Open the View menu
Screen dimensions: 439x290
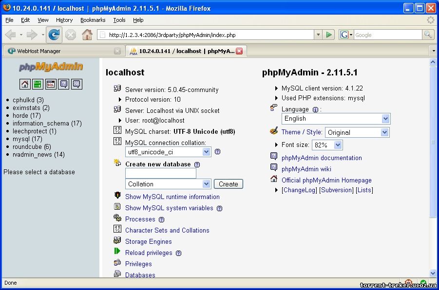[43, 20]
